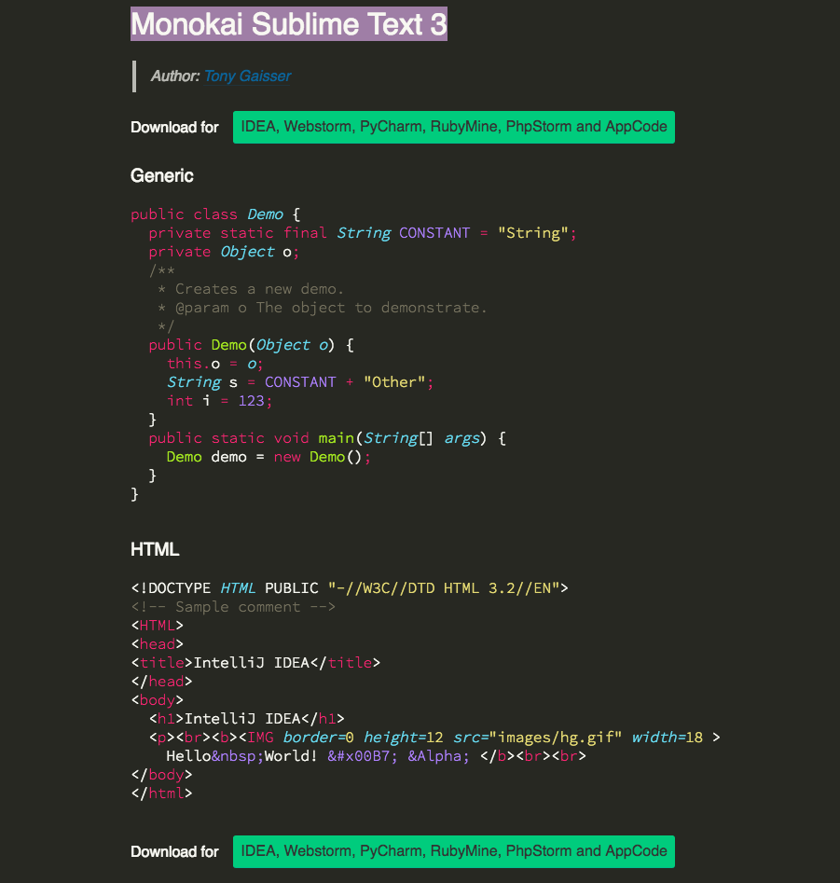840x883 pixels.
Task: Click the opening '<head>' tag line
Action: pyautogui.click(x=157, y=644)
